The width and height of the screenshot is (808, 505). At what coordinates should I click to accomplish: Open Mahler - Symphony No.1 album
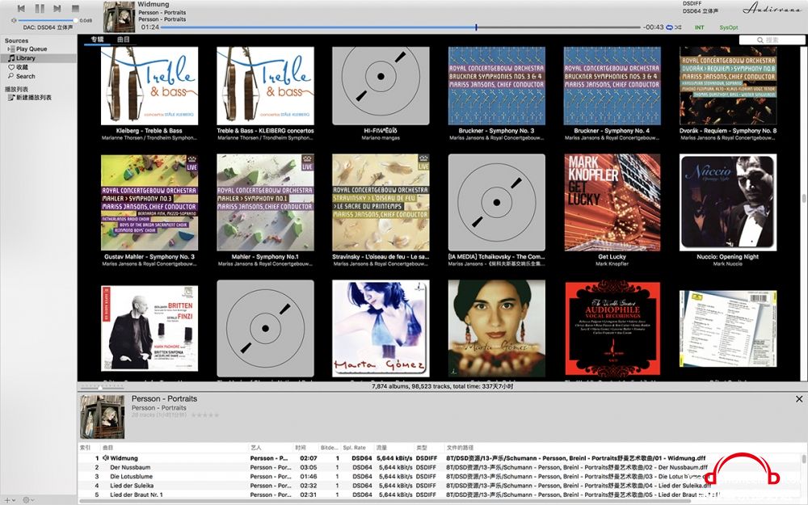tap(265, 203)
